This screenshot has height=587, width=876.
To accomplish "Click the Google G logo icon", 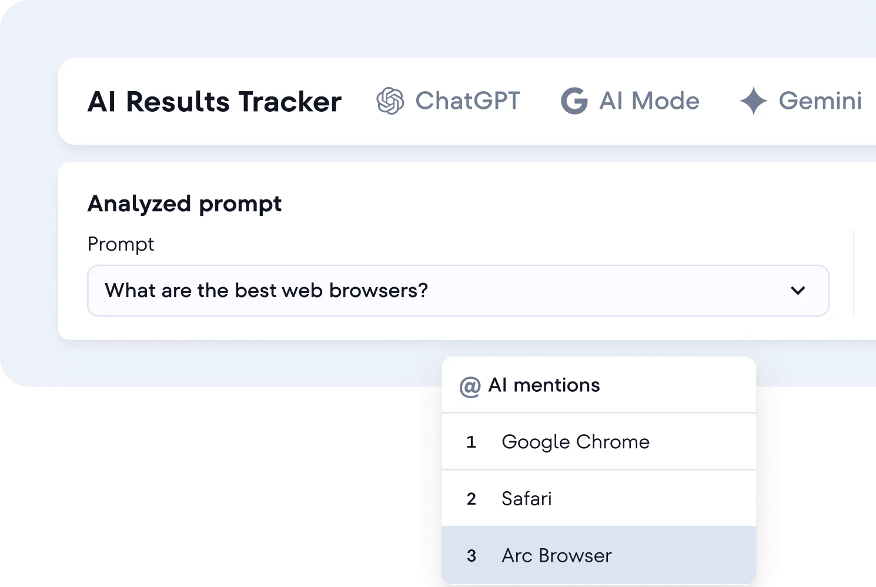I will pyautogui.click(x=574, y=101).
